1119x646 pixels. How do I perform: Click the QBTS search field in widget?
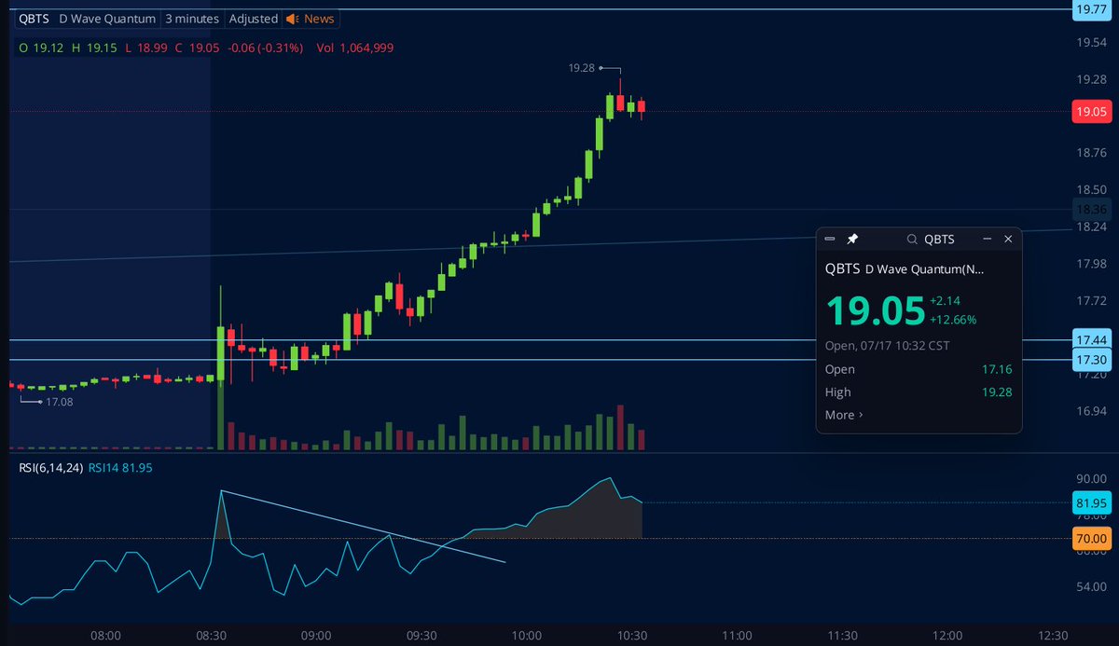[940, 240]
